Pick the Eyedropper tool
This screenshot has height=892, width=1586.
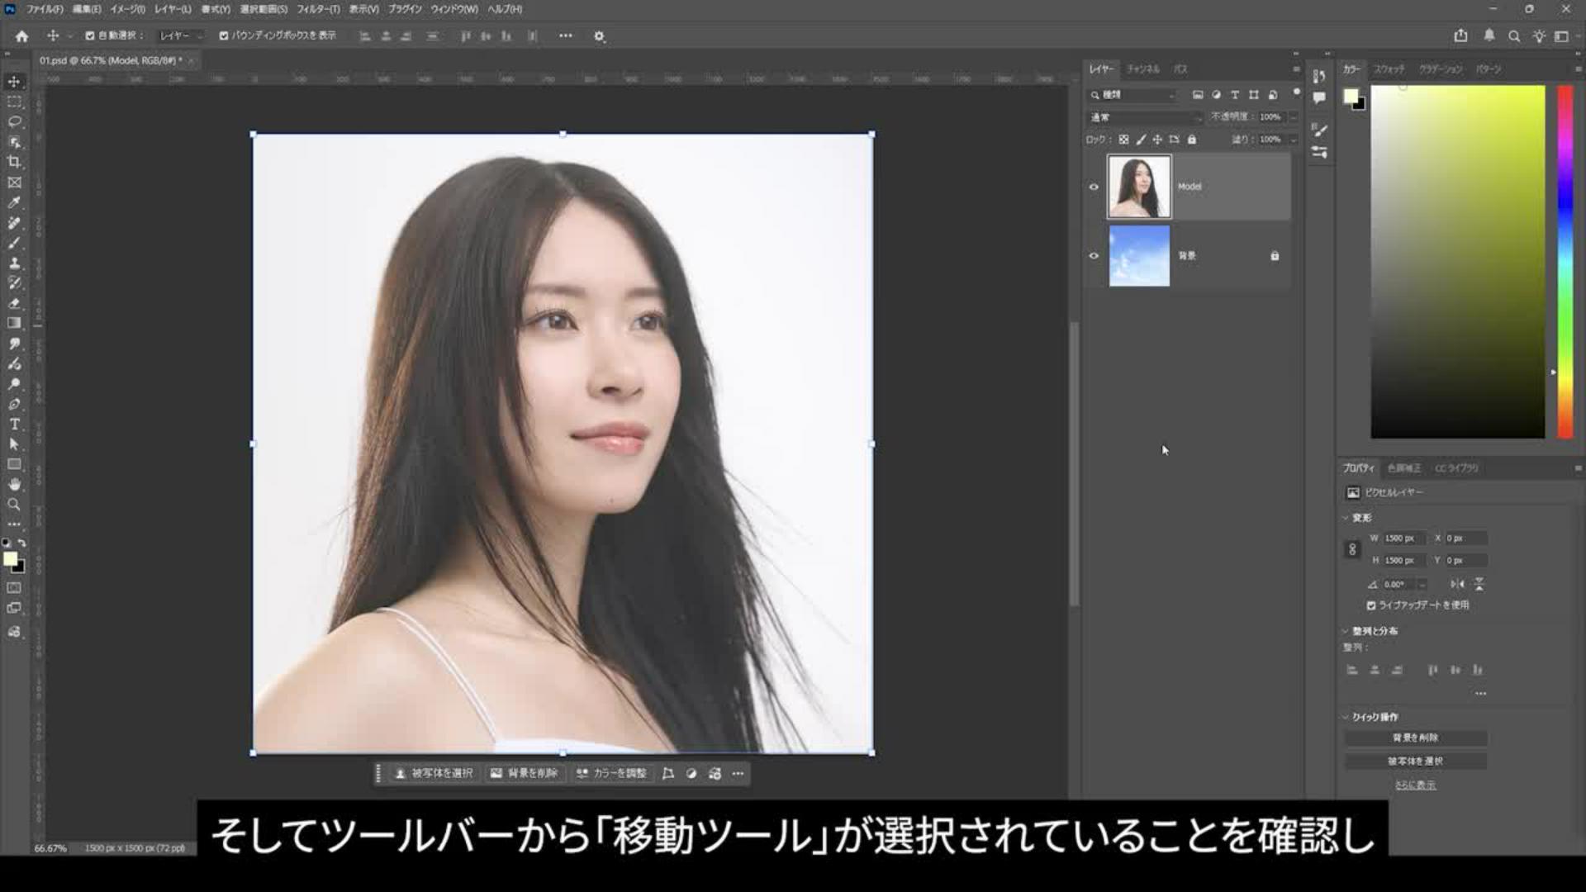pyautogui.click(x=14, y=203)
